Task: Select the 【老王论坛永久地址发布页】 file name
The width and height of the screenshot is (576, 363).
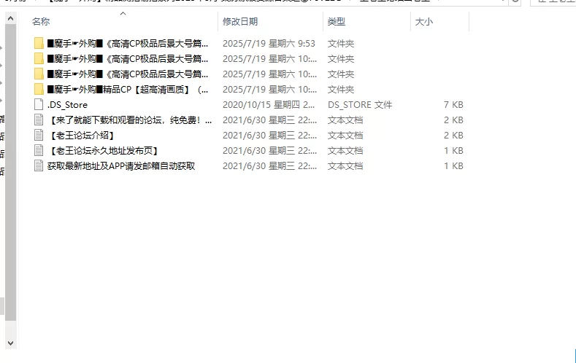Action: 104,151
